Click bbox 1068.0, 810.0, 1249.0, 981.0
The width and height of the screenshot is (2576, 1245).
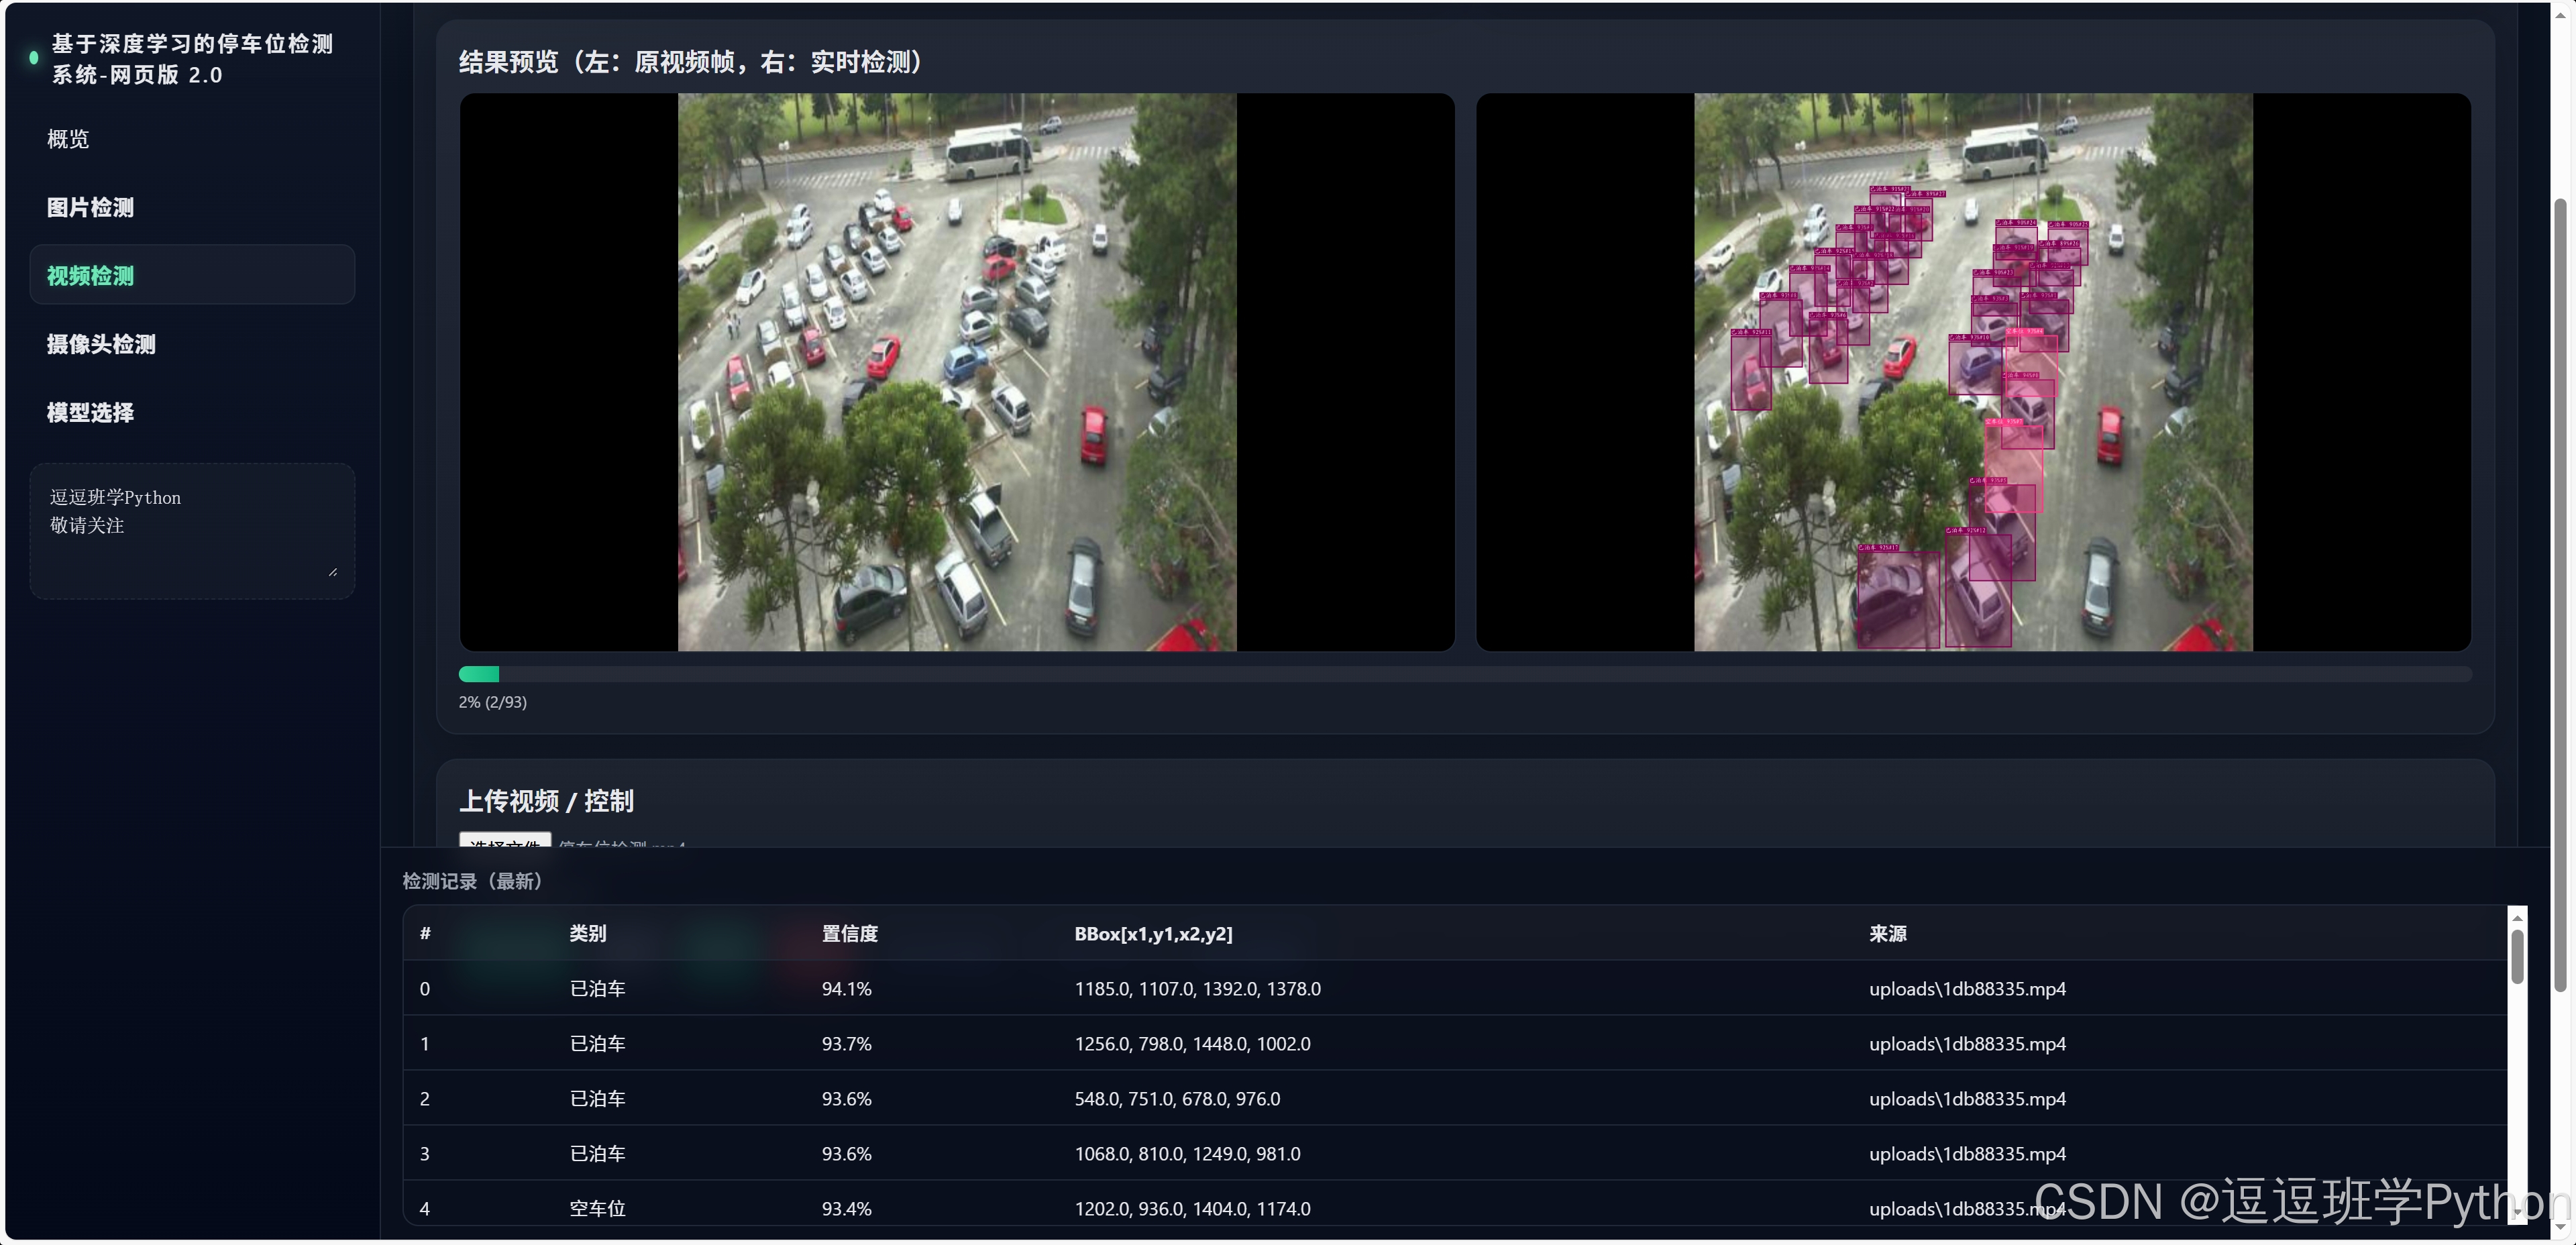pos(1187,1153)
